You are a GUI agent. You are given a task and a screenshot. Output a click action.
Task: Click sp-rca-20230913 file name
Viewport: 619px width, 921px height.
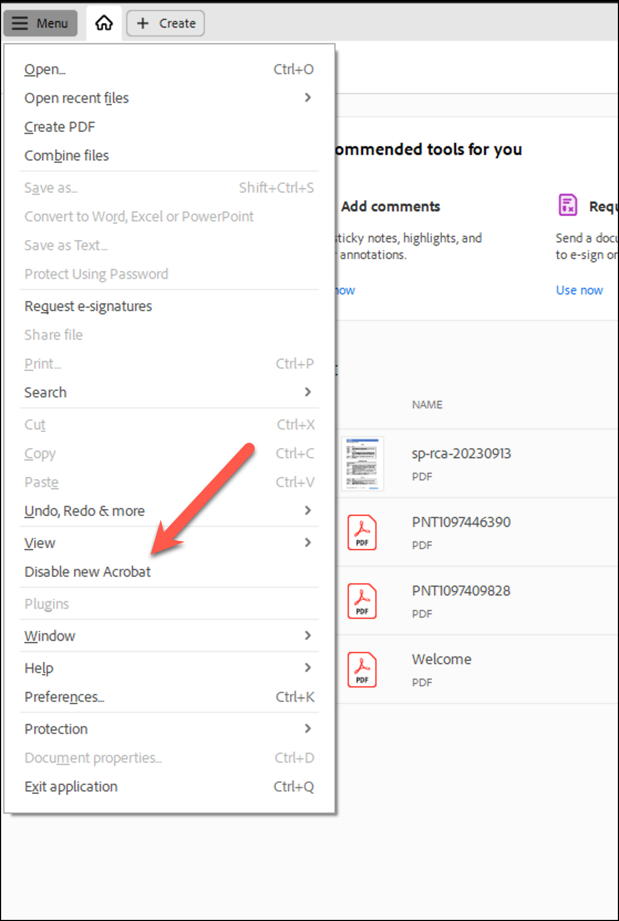click(461, 453)
